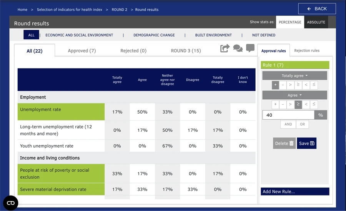Click ROUND 2 breadcrumb link
This screenshot has height=211, width=346.
tap(120, 10)
